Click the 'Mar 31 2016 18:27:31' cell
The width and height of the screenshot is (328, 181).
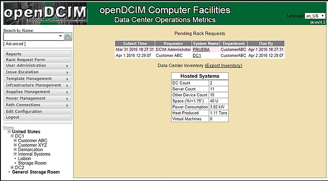coord(135,50)
